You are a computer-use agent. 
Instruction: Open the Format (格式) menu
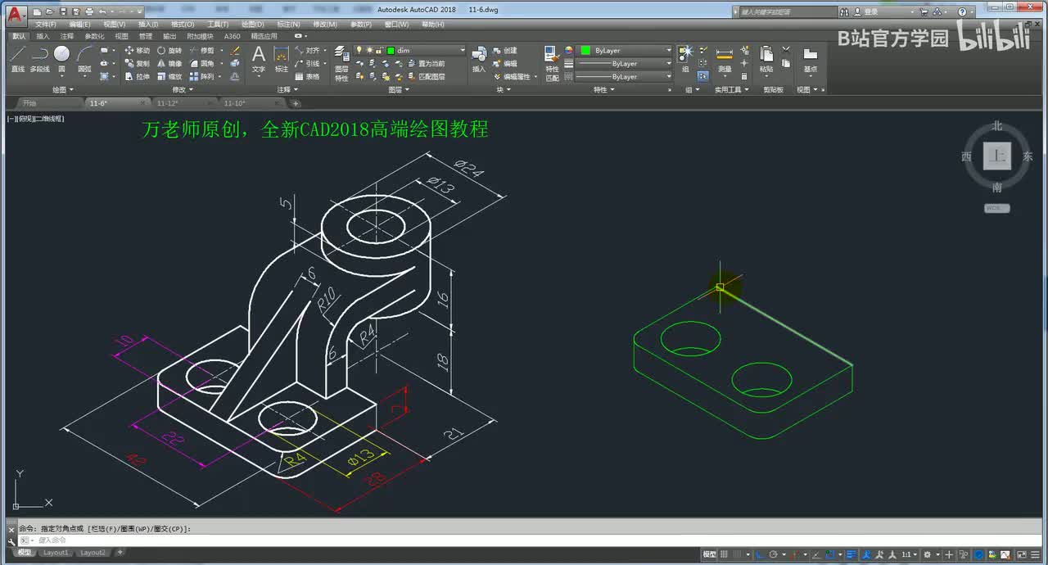click(183, 25)
